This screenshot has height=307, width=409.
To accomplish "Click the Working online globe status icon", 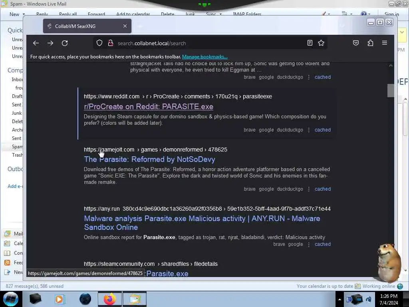I will (x=400, y=286).
